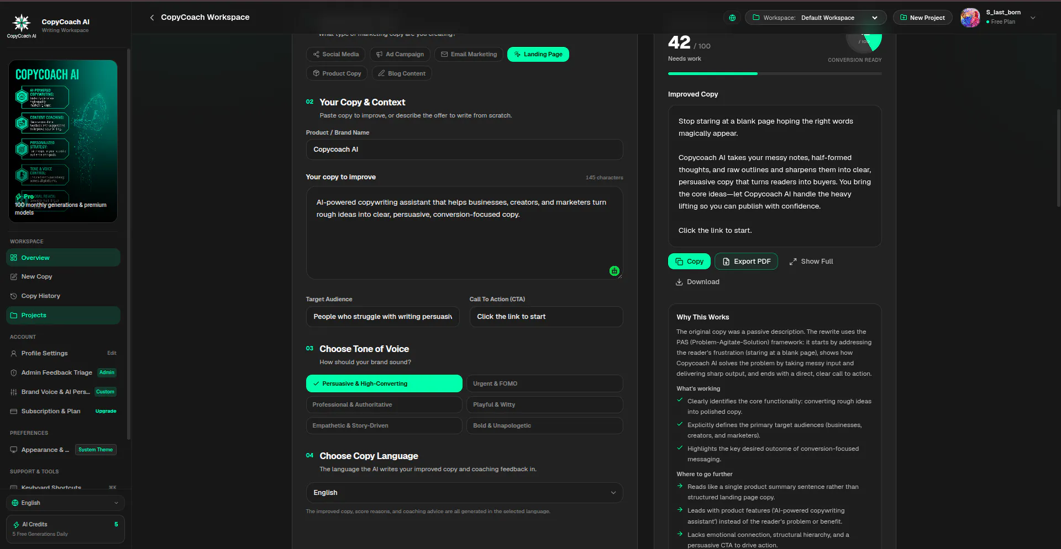Open the Workspace Default Workspace dropdown
The image size is (1061, 549).
pyautogui.click(x=816, y=18)
